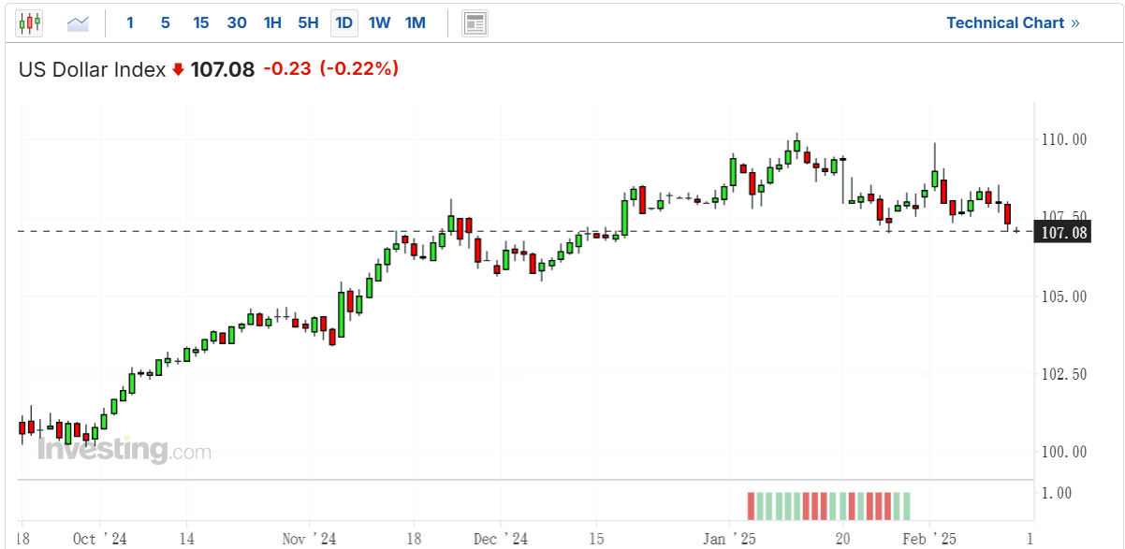The width and height of the screenshot is (1125, 549).
Task: Open the Technical Chart link
Action: (1013, 22)
